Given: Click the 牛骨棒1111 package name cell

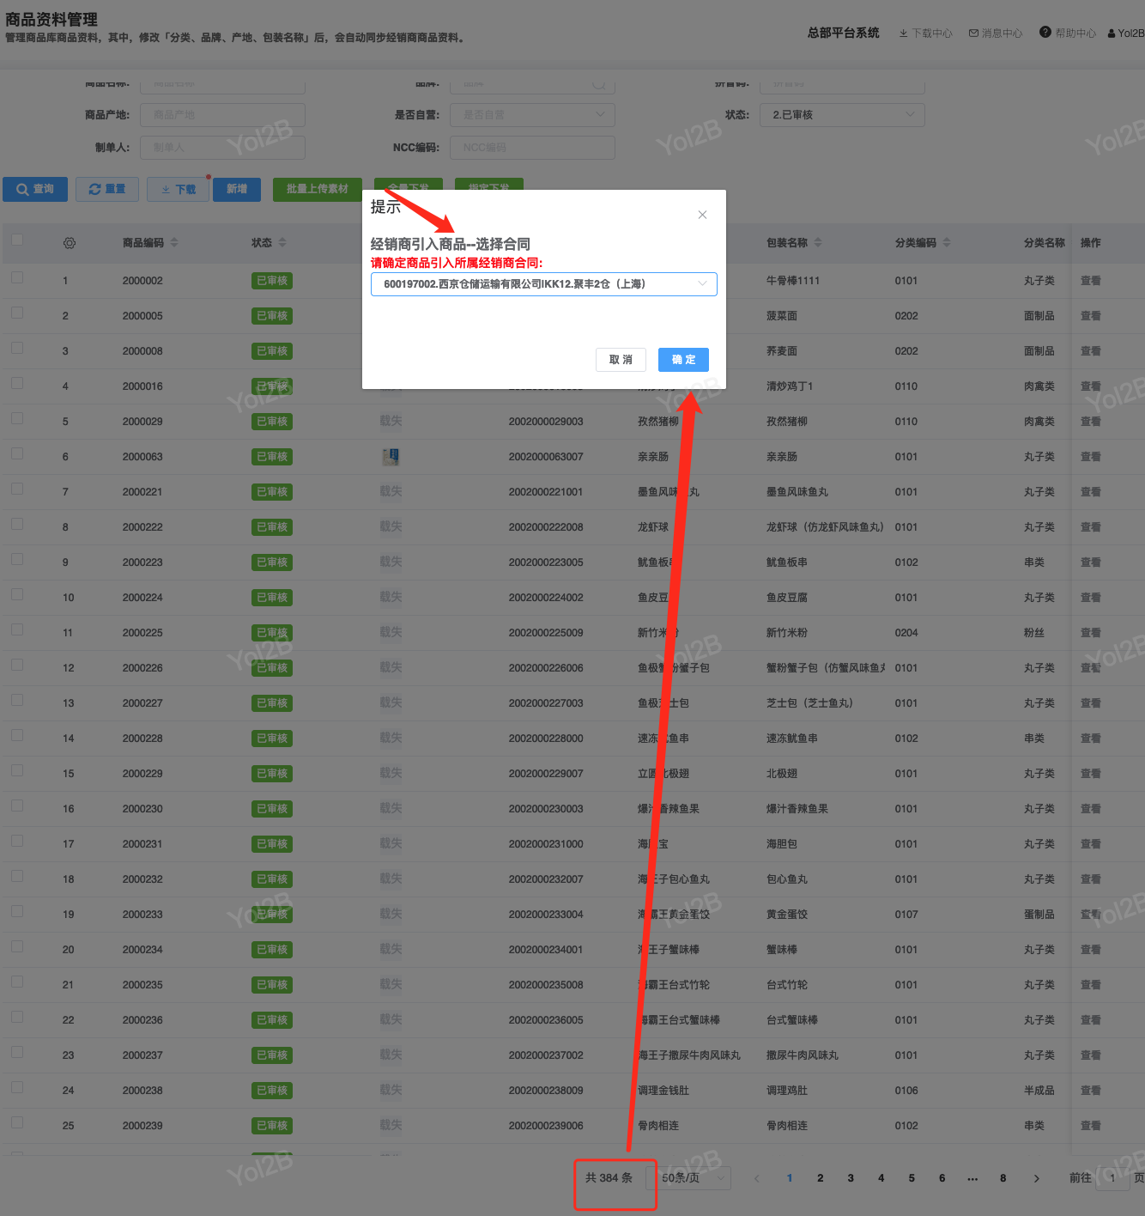Looking at the screenshot, I should pyautogui.click(x=793, y=281).
